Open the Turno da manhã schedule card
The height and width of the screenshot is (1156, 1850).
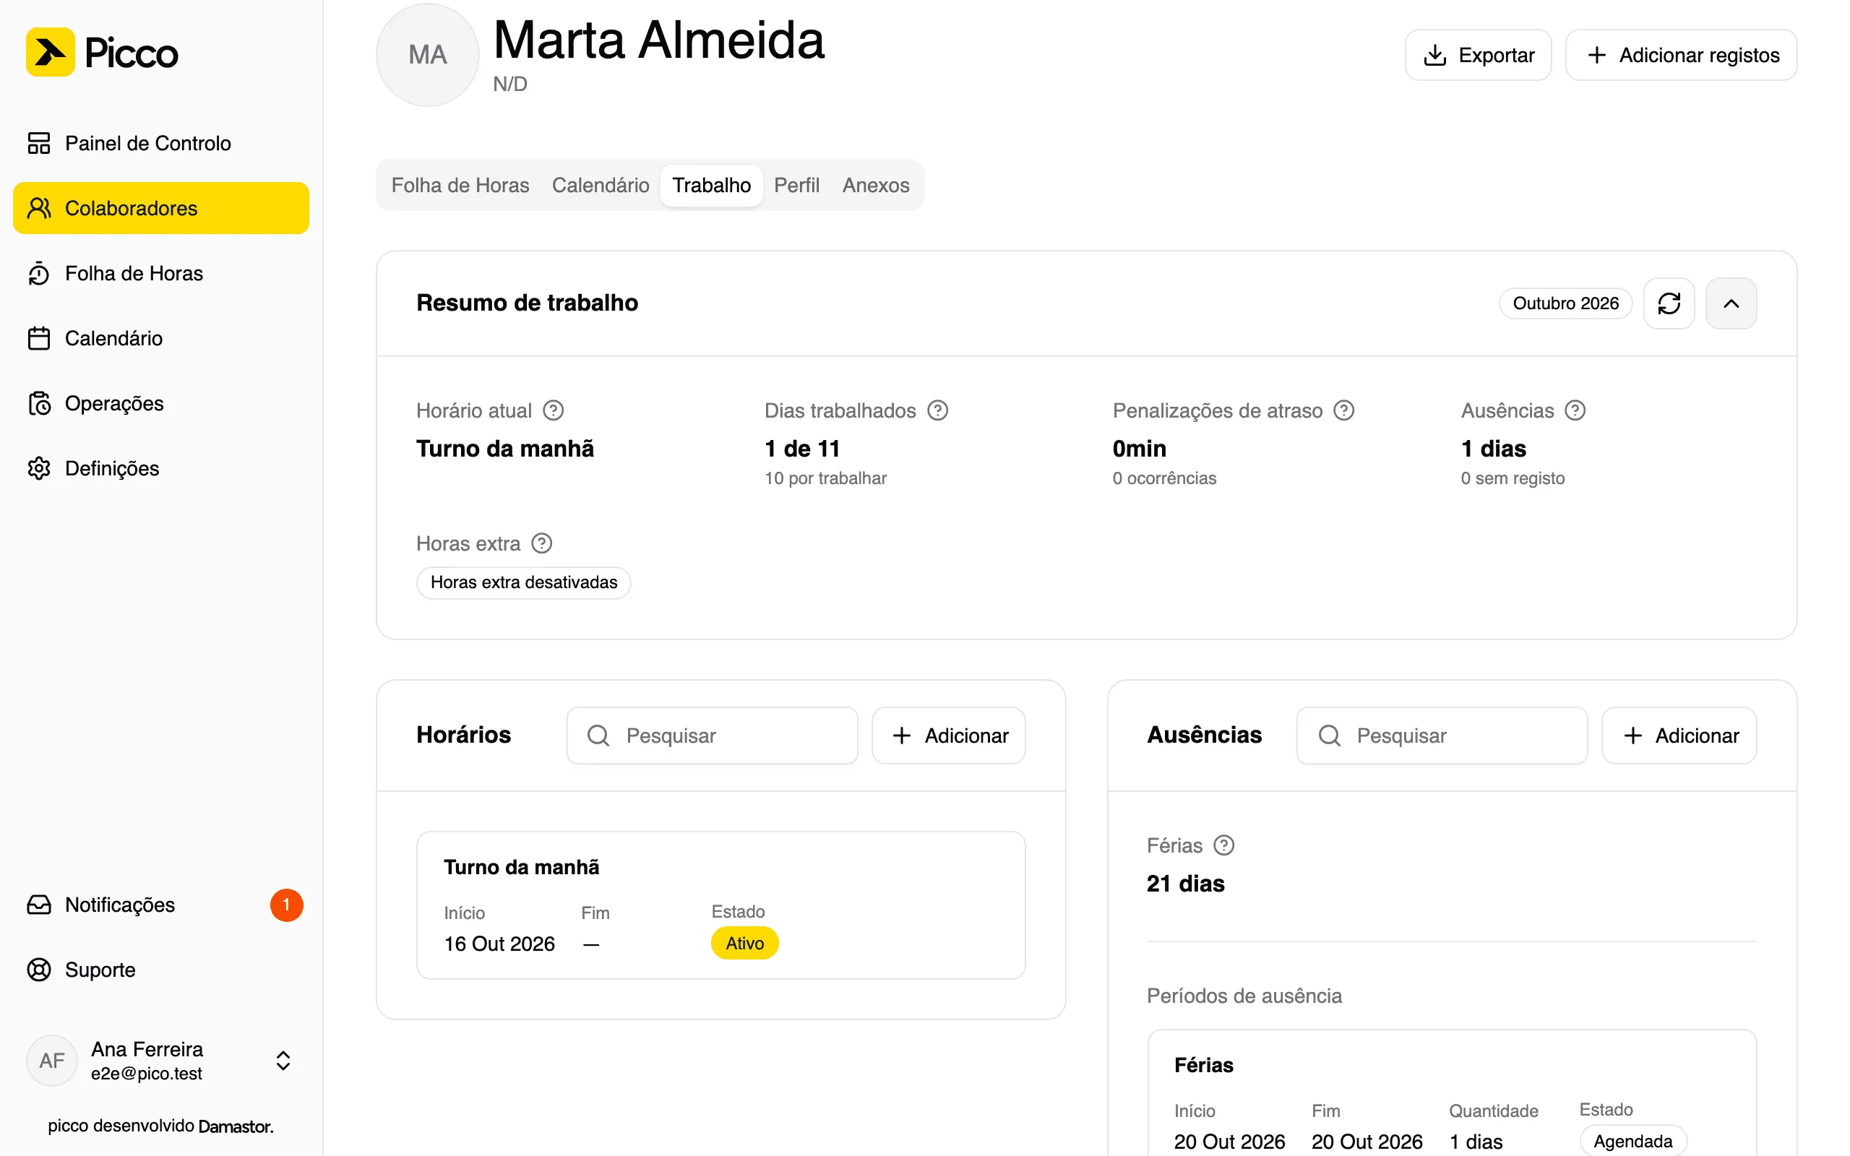[721, 905]
